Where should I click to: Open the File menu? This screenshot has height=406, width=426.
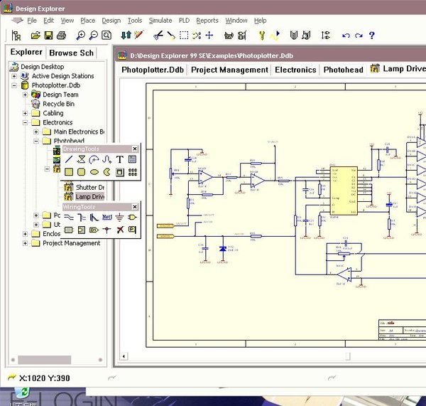tap(32, 21)
